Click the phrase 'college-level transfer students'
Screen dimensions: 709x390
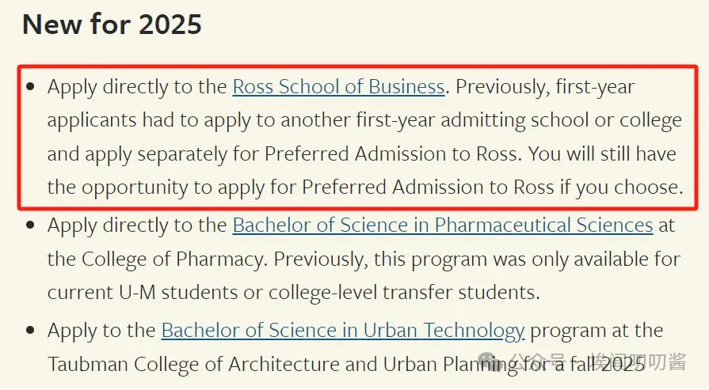coord(403,293)
